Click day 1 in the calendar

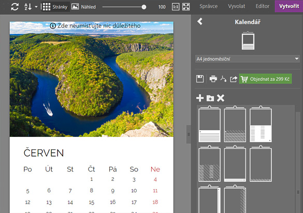pyautogui.click(x=92, y=179)
